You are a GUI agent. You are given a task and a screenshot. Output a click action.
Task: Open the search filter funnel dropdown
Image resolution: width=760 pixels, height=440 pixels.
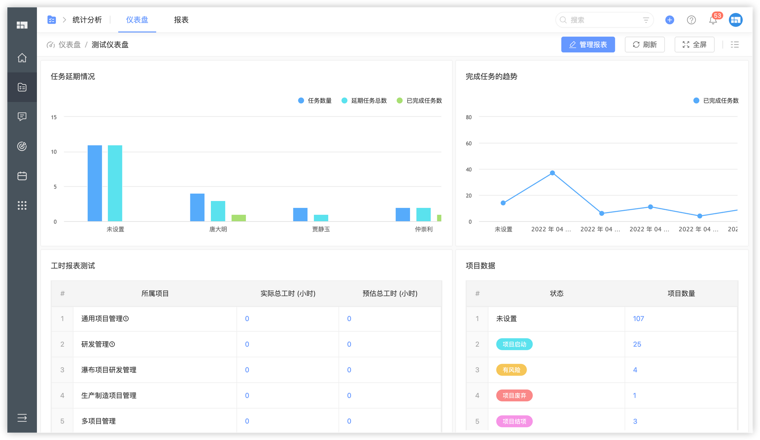(x=646, y=20)
